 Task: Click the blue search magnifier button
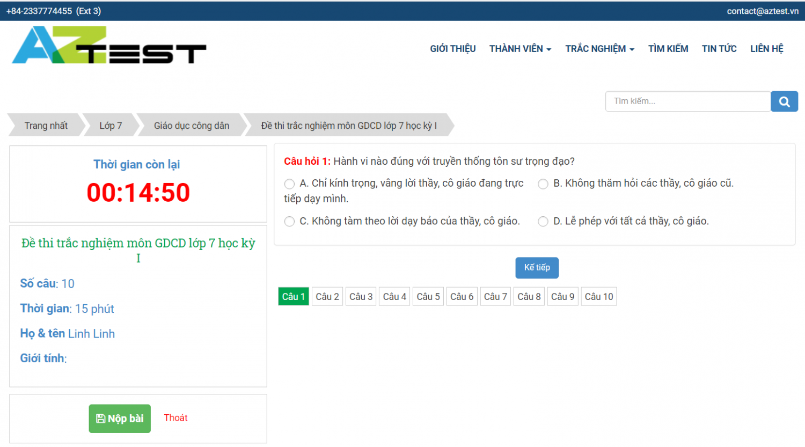pyautogui.click(x=784, y=101)
